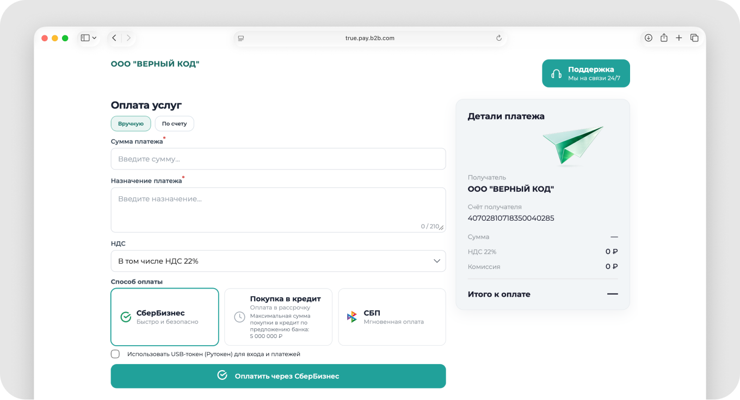This screenshot has height=400, width=740.
Task: Click the НДС 22% row label in details
Action: pos(482,252)
